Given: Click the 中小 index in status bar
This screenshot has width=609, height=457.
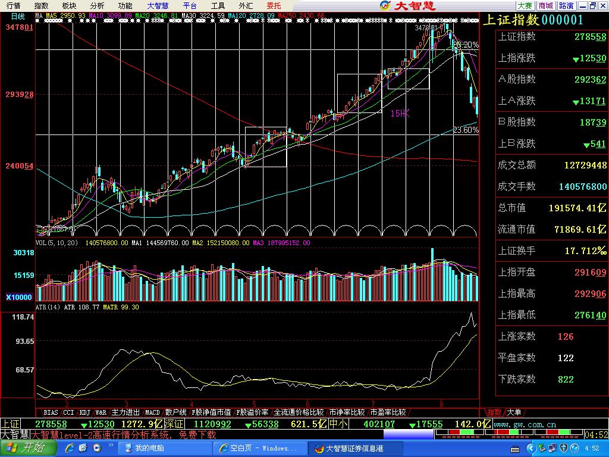Looking at the screenshot, I should click(338, 424).
